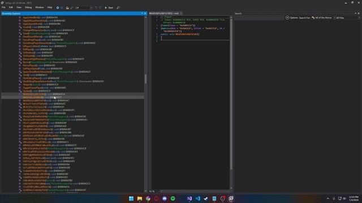Click the code editor scroll-down arrow
The width and height of the screenshot is (362, 203).
coord(231,188)
